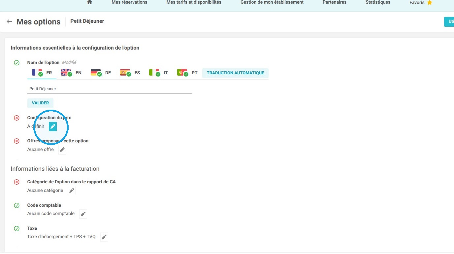Switch to the PT language tab
454x254 pixels.
(x=187, y=73)
